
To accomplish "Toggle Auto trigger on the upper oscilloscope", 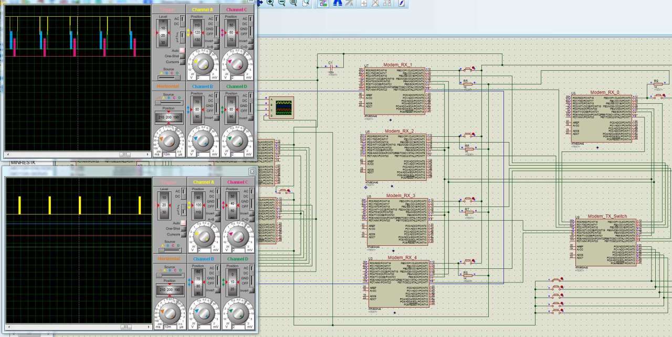I will [183, 50].
